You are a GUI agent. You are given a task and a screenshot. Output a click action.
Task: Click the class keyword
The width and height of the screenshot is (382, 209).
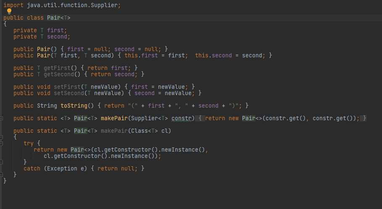coord(35,18)
